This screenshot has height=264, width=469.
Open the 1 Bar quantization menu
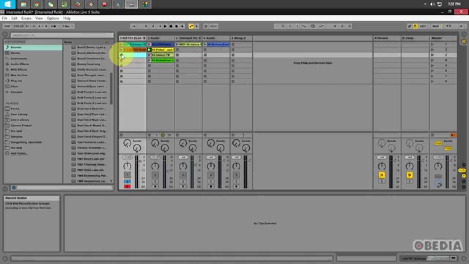(68, 26)
